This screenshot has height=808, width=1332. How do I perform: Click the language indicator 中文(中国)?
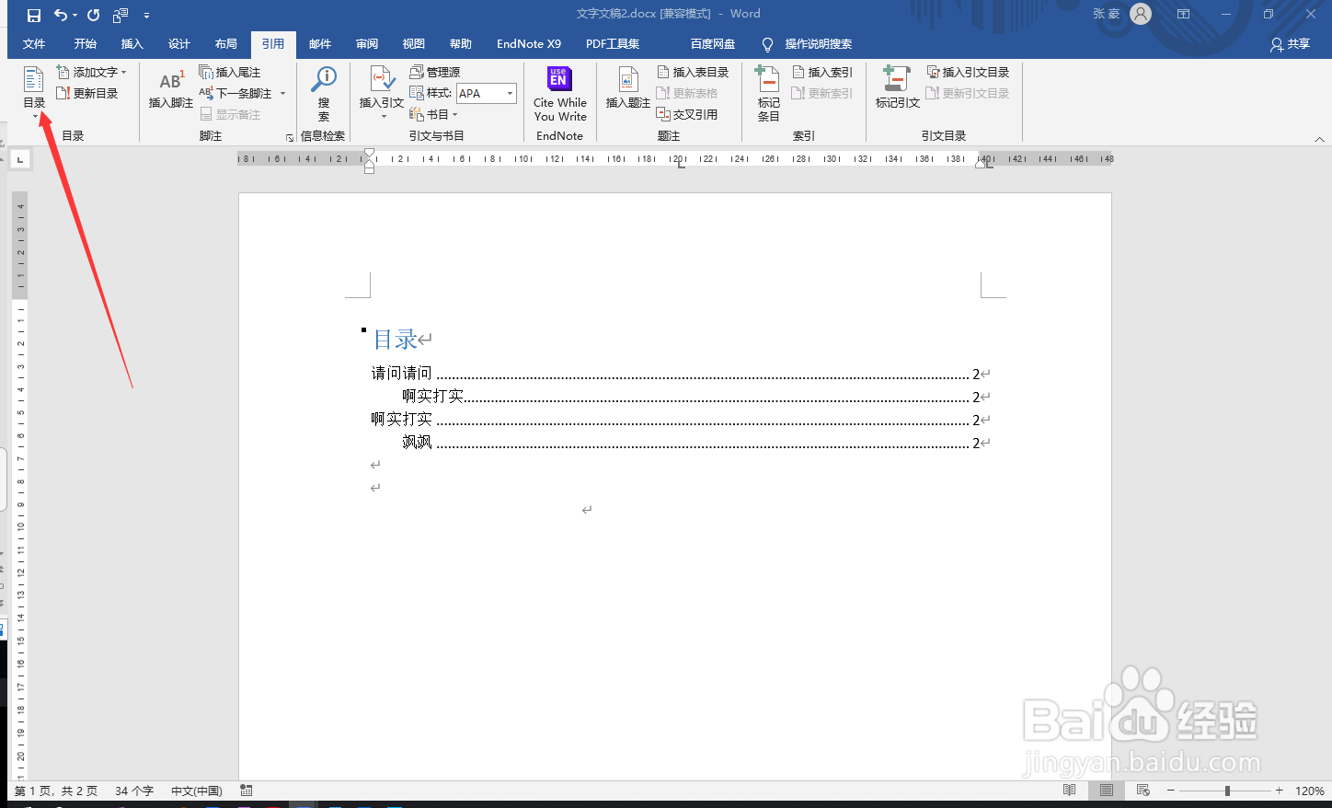[x=197, y=791]
